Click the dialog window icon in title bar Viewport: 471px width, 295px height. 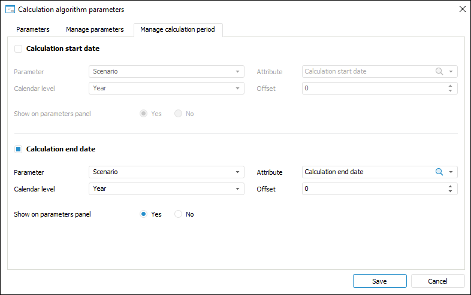pos(10,9)
